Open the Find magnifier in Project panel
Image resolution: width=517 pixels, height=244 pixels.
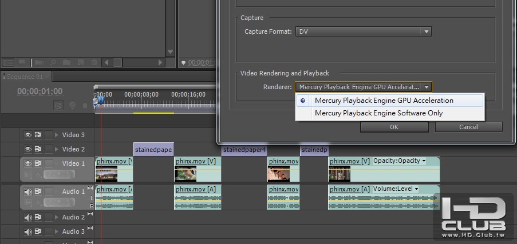pos(53,62)
